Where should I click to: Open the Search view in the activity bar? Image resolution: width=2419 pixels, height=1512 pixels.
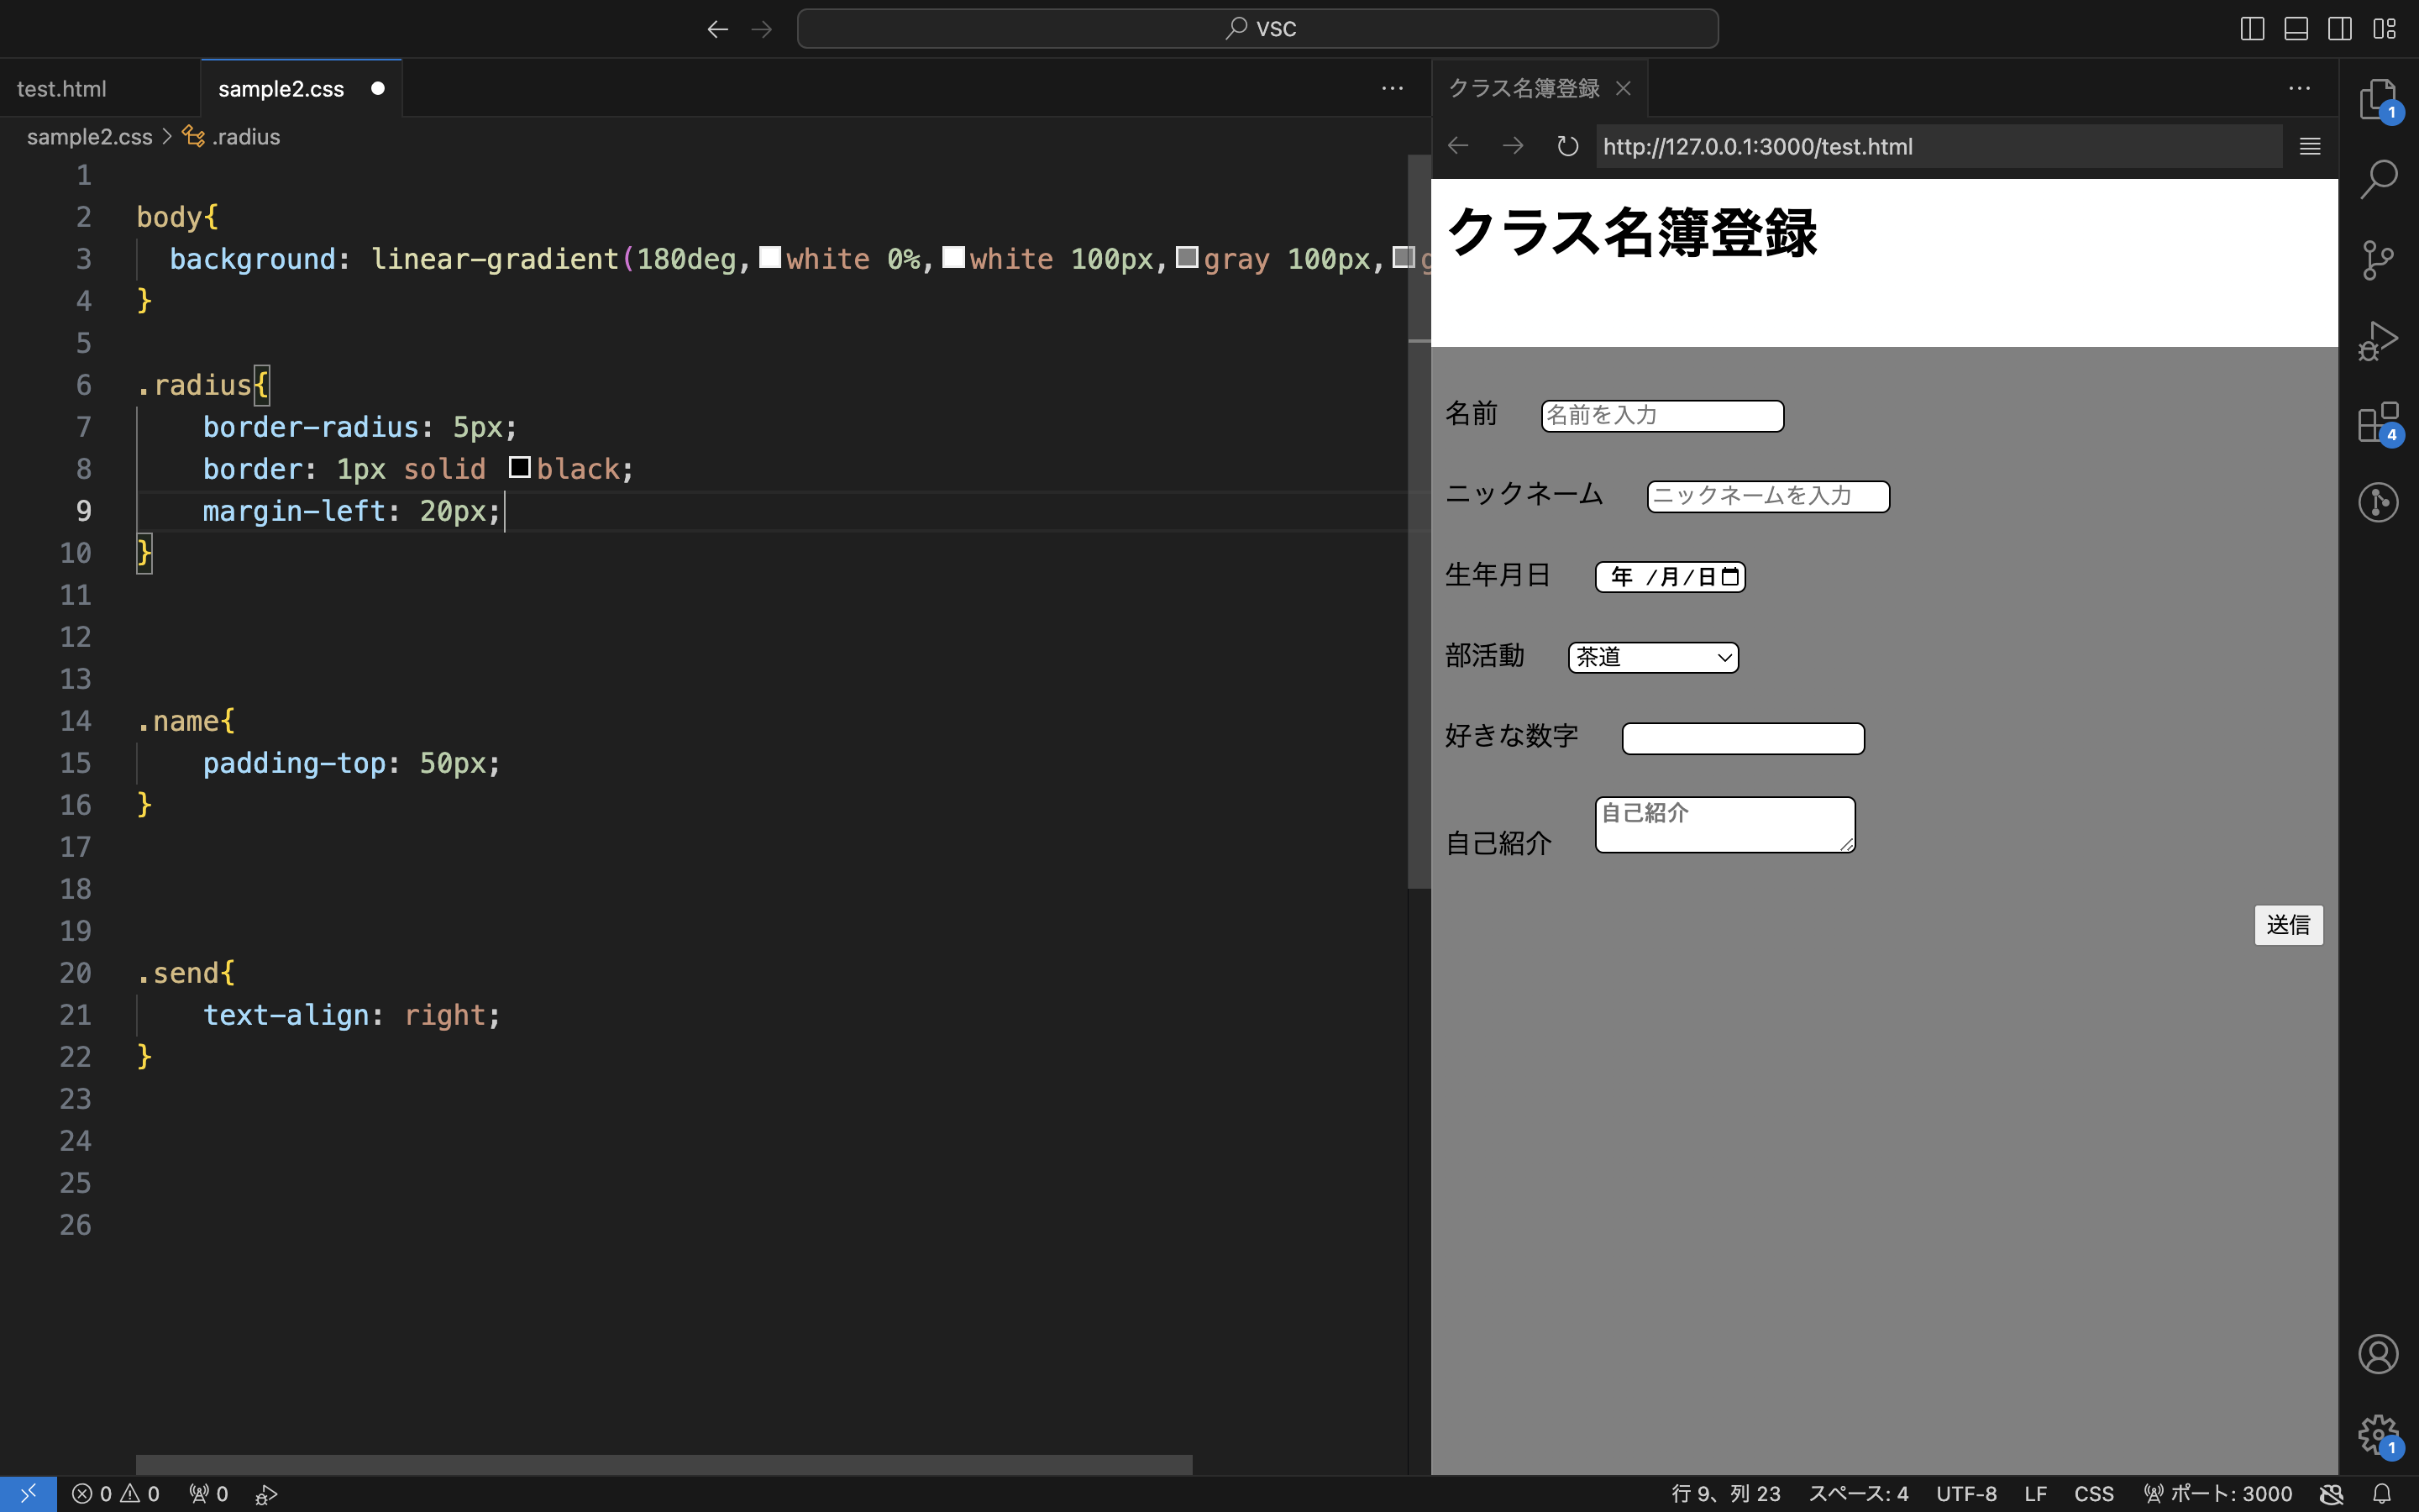[2378, 178]
